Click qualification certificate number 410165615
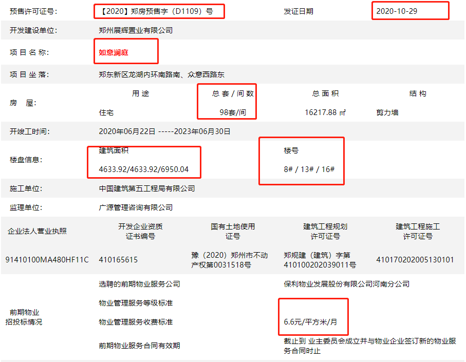This screenshot has width=466, height=362. (x=118, y=260)
